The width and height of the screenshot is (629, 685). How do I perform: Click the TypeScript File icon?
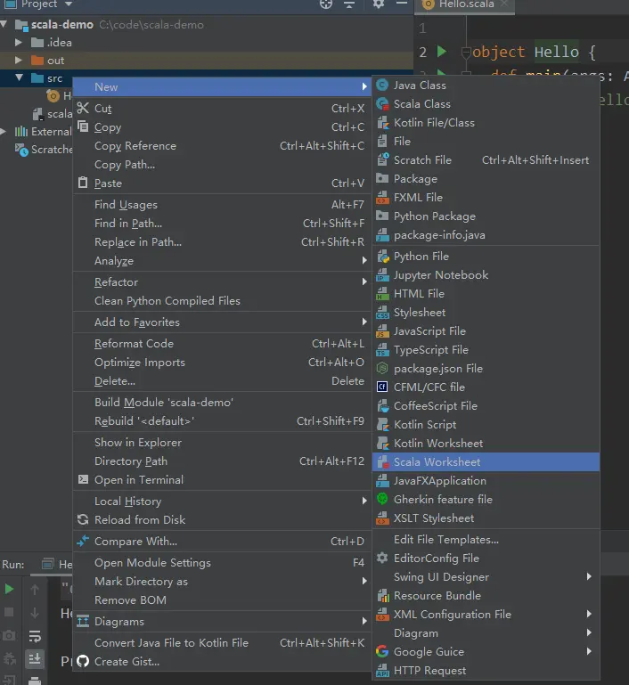pyautogui.click(x=382, y=350)
